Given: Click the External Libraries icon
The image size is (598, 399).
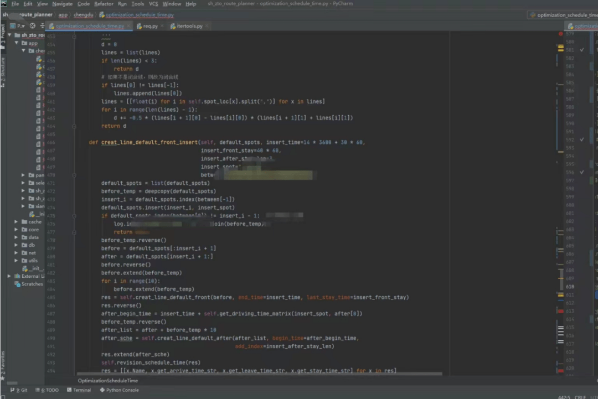Looking at the screenshot, I should [17, 276].
